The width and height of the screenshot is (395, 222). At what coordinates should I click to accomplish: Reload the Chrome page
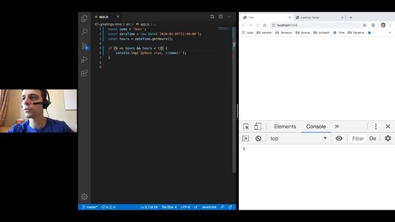tap(257, 25)
